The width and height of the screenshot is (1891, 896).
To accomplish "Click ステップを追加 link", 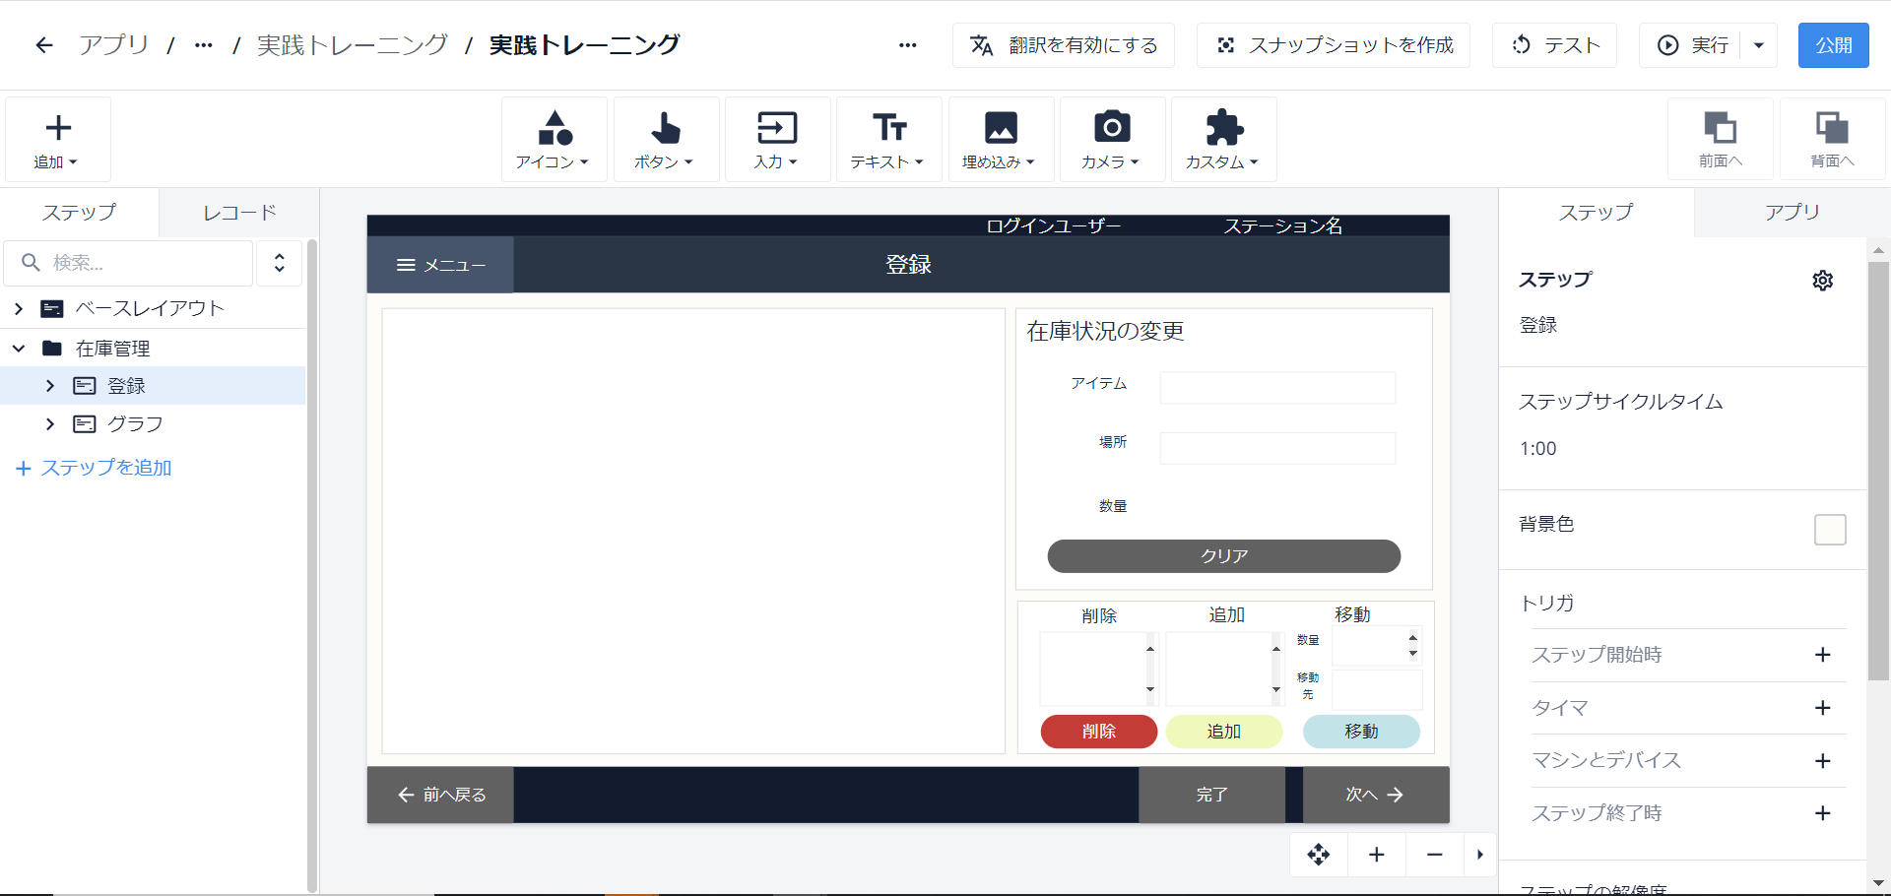I will point(95,468).
